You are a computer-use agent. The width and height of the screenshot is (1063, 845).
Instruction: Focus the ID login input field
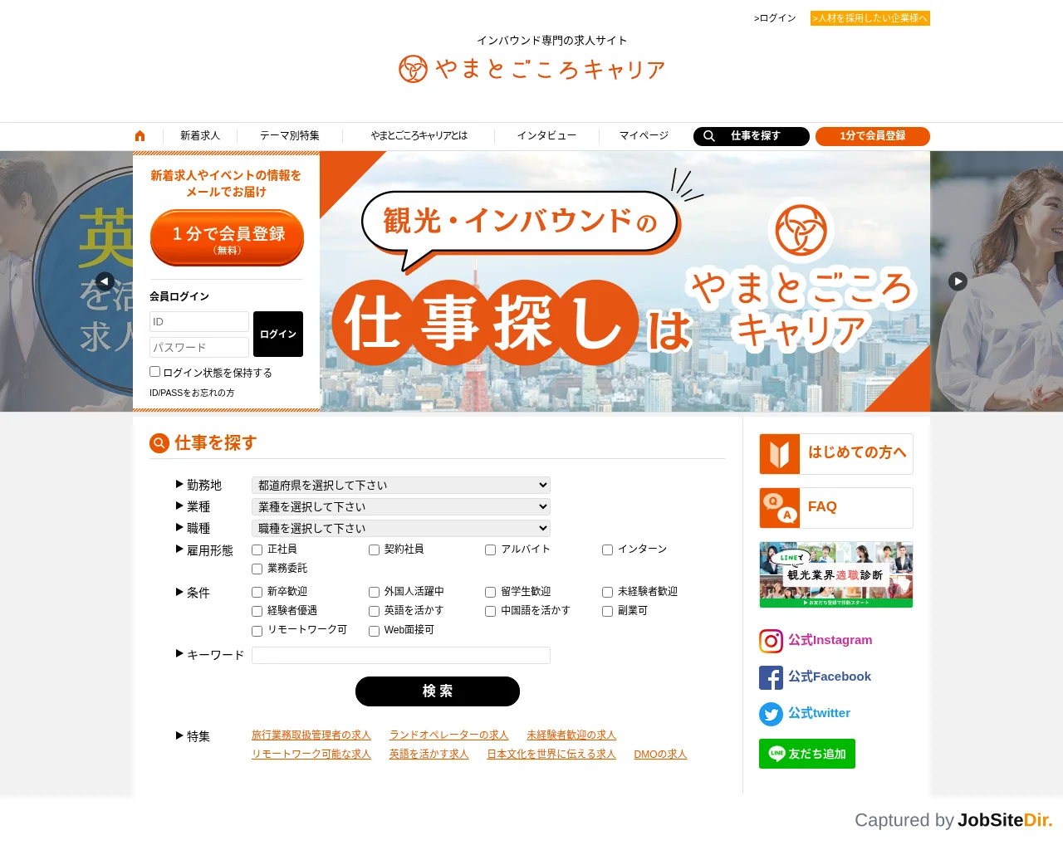pos(199,322)
